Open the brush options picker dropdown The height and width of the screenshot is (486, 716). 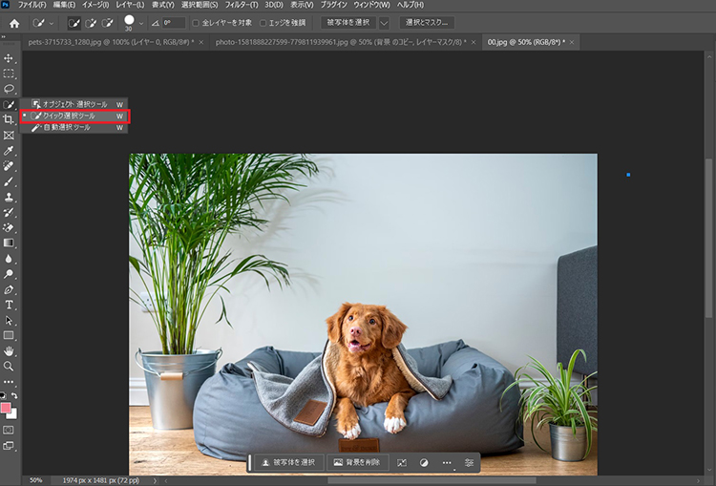[141, 23]
